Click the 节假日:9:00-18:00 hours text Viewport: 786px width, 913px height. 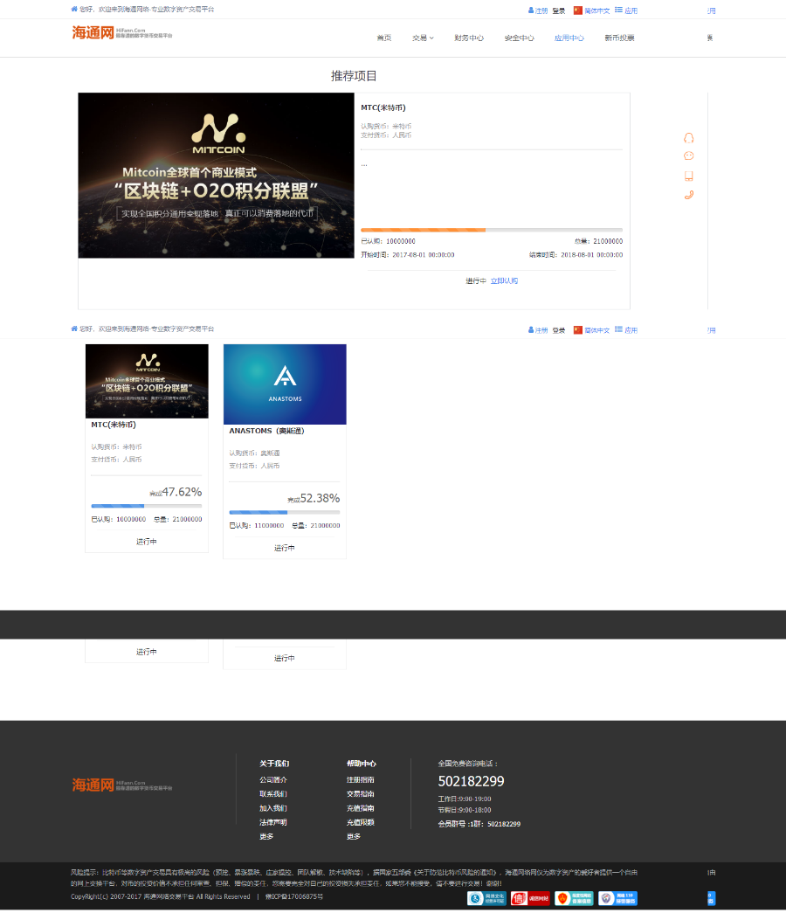point(465,810)
